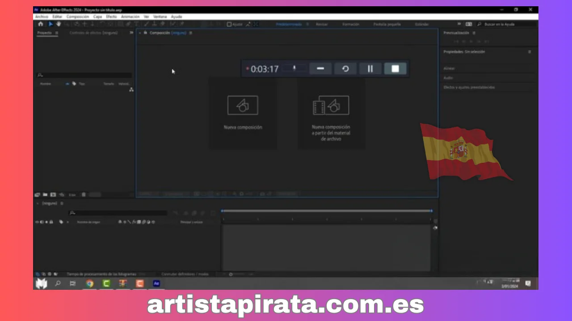The image size is (572, 321).
Task: Open the Animación menu
Action: coord(130,16)
